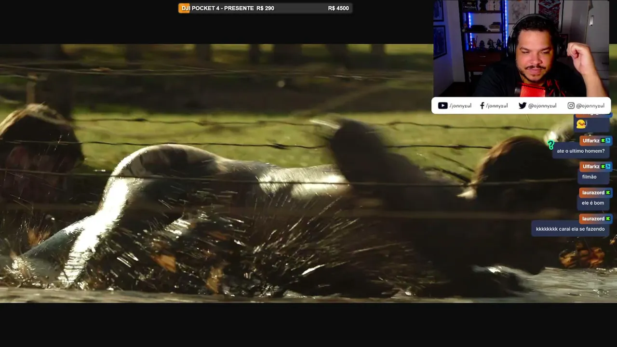Click green K badge beside laurazord above 'ele é bom'
This screenshot has height=347, width=617.
pos(608,193)
